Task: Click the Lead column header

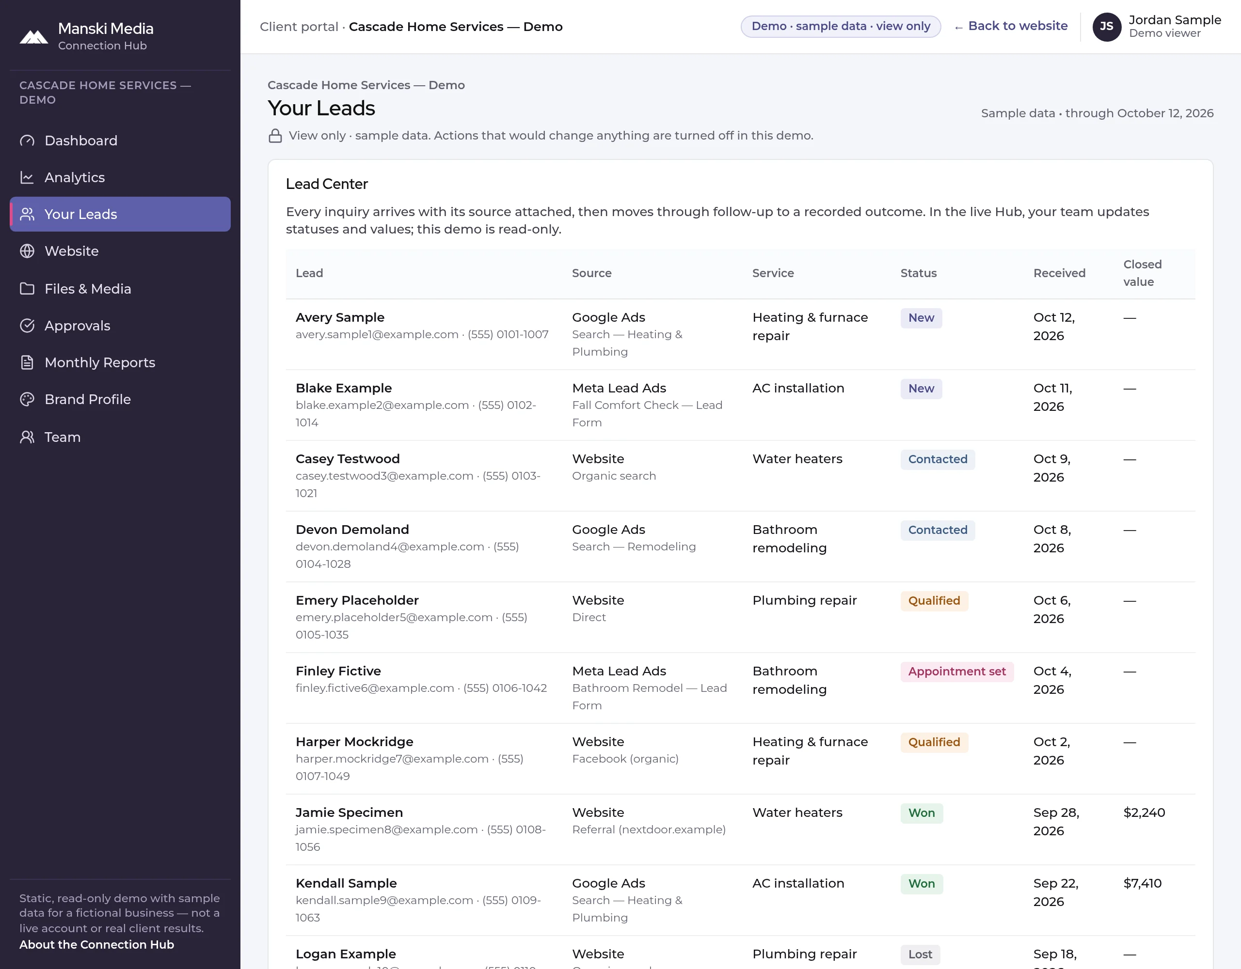Action: [309, 273]
